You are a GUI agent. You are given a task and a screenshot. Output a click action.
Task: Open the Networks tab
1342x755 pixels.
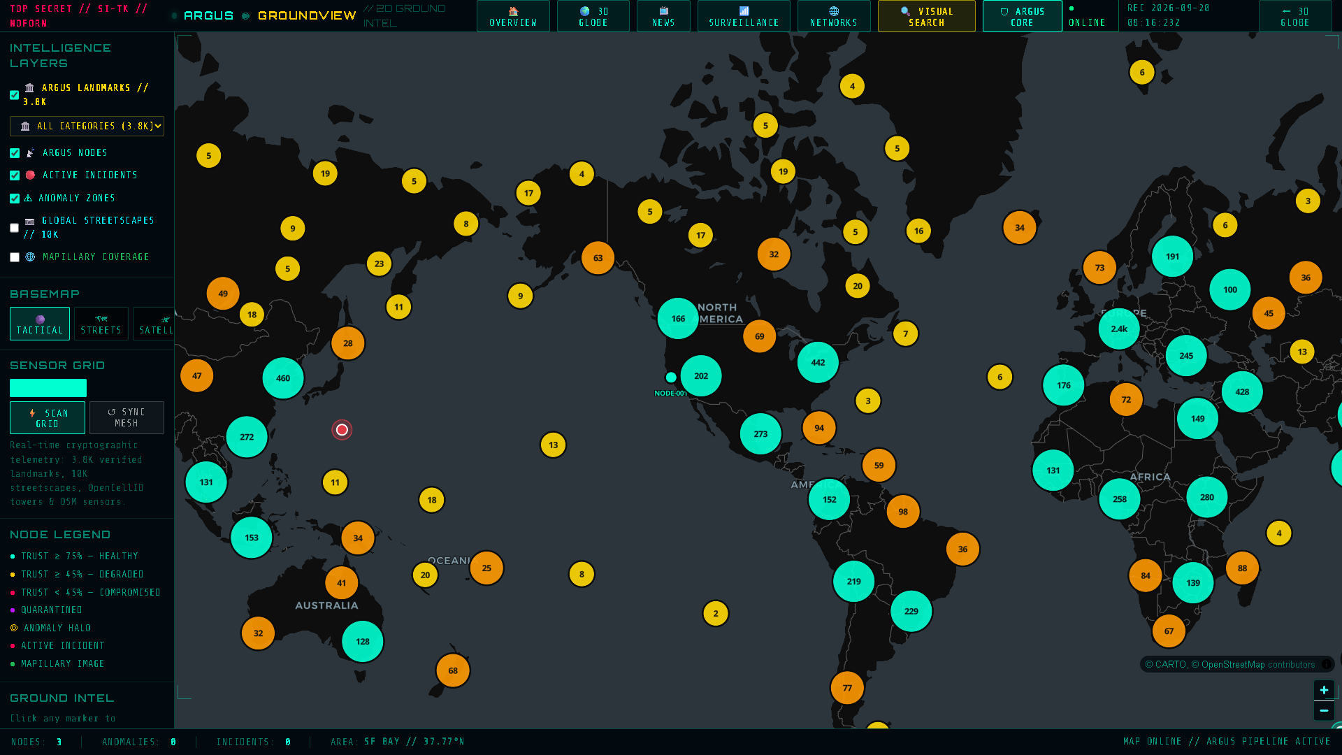(x=834, y=16)
